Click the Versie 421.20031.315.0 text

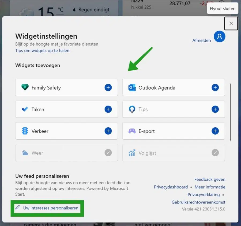[204, 209]
